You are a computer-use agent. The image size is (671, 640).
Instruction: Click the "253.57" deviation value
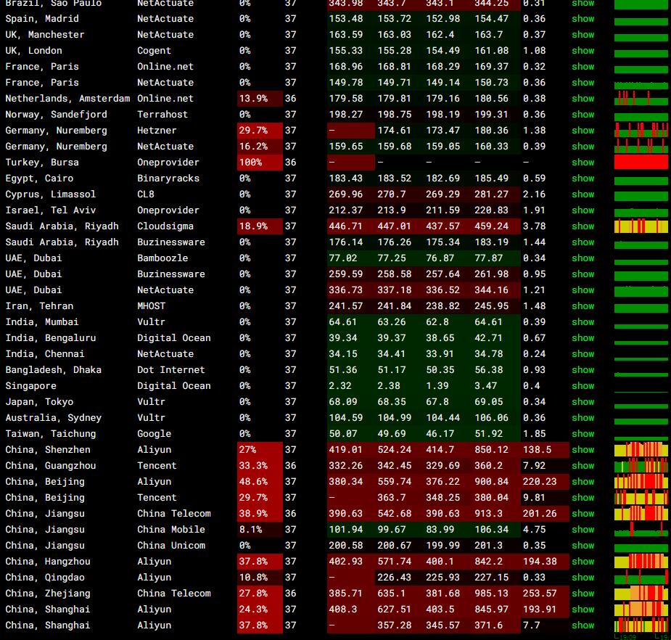click(x=540, y=594)
